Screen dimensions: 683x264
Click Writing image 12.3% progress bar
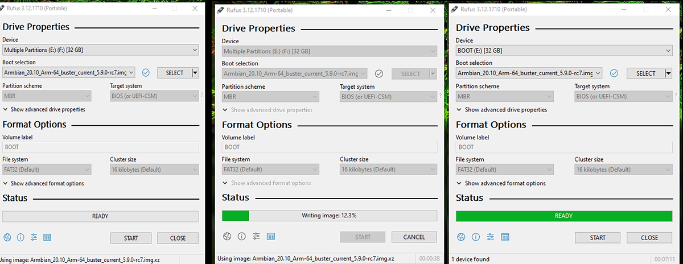click(x=330, y=216)
